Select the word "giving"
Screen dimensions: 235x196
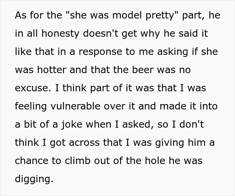pyautogui.click(x=170, y=143)
